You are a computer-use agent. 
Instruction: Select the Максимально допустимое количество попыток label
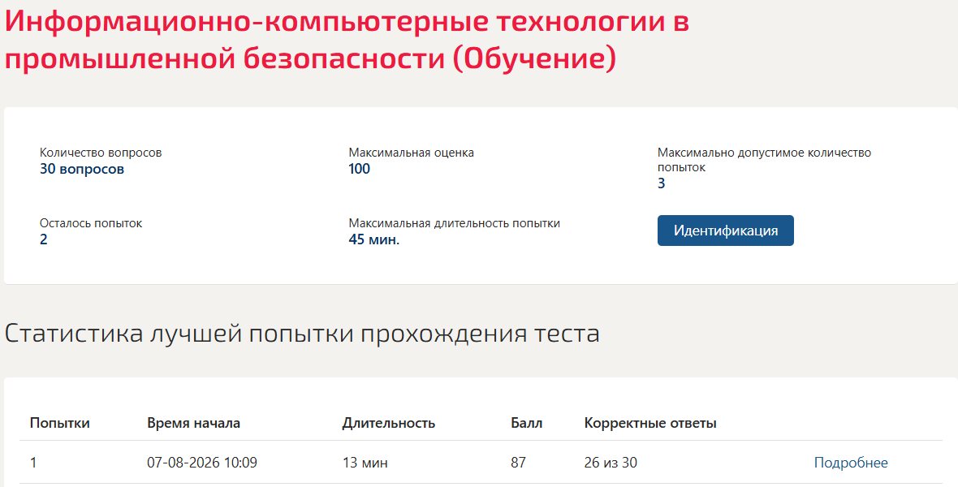(x=764, y=159)
